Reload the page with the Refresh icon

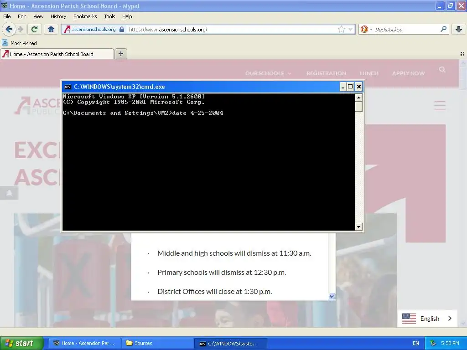tap(35, 29)
